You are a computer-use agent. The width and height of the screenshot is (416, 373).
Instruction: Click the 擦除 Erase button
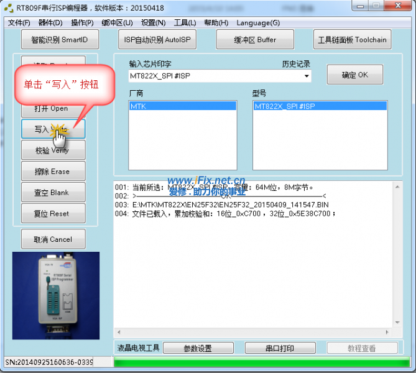[52, 172]
